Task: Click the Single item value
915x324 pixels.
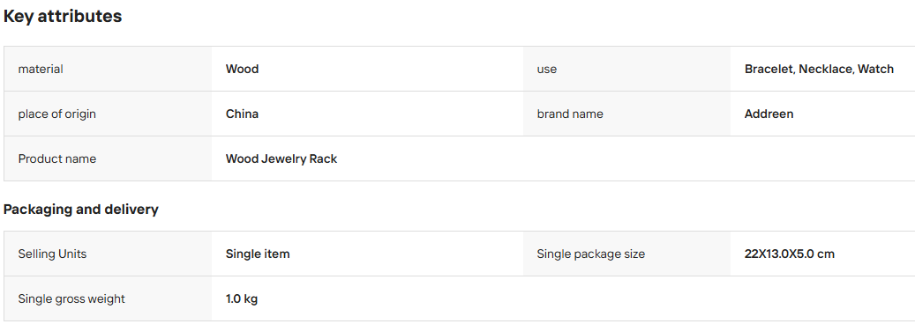Action: (x=258, y=254)
